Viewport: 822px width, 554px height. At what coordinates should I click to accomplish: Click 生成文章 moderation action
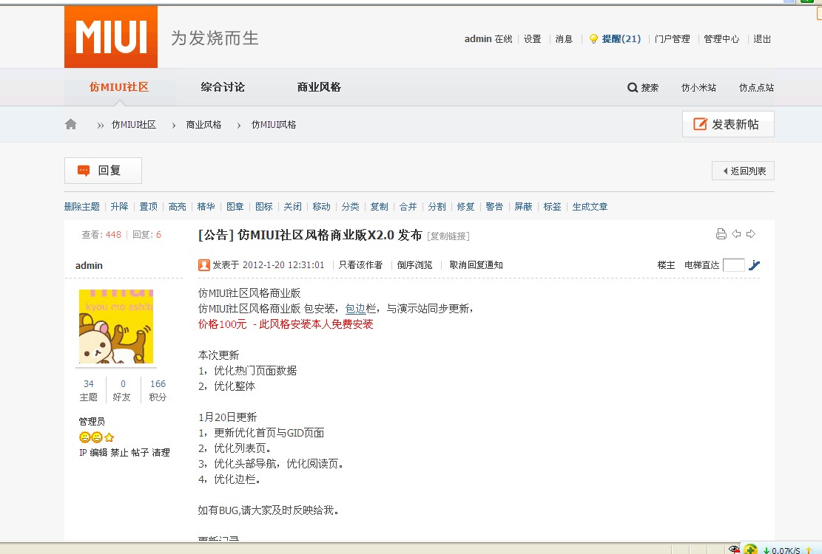590,207
